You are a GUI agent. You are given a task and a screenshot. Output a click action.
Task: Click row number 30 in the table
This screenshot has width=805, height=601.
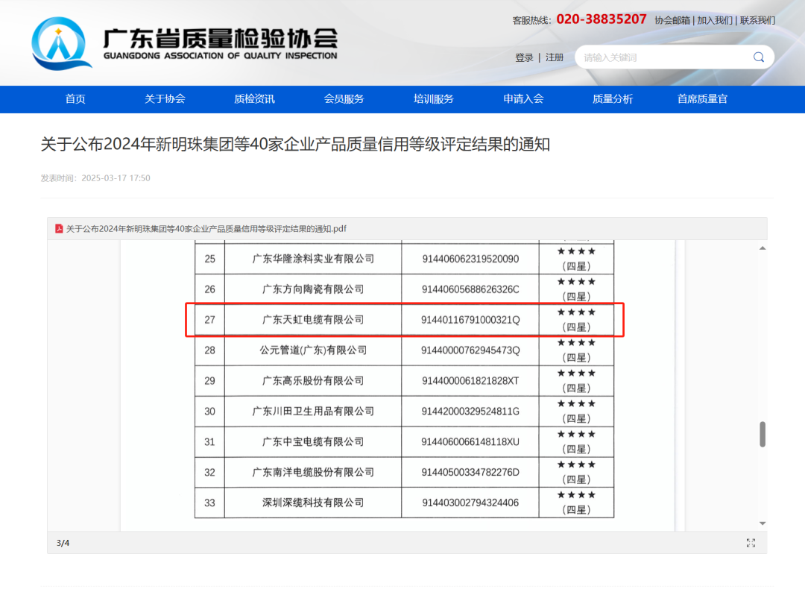point(210,412)
